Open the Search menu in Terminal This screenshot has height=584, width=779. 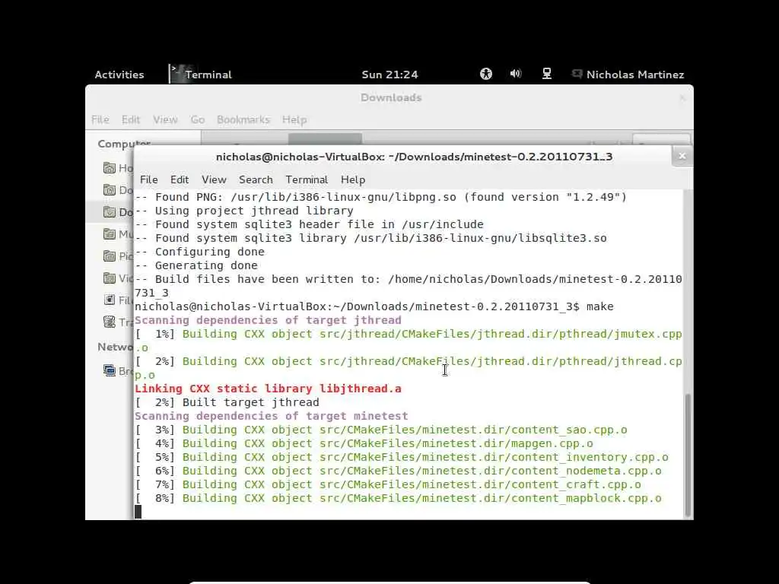pos(256,179)
